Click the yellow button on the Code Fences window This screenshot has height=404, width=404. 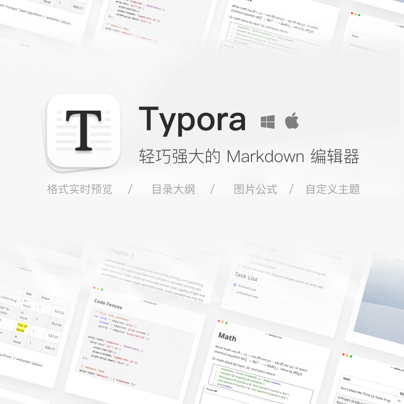[98, 289]
